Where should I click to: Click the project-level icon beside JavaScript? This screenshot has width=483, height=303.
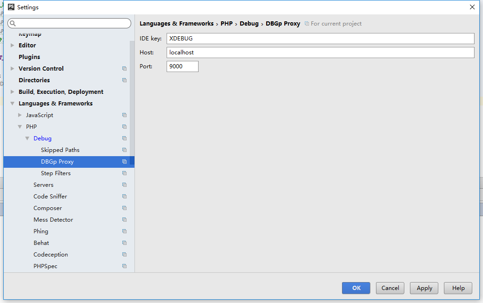[124, 115]
